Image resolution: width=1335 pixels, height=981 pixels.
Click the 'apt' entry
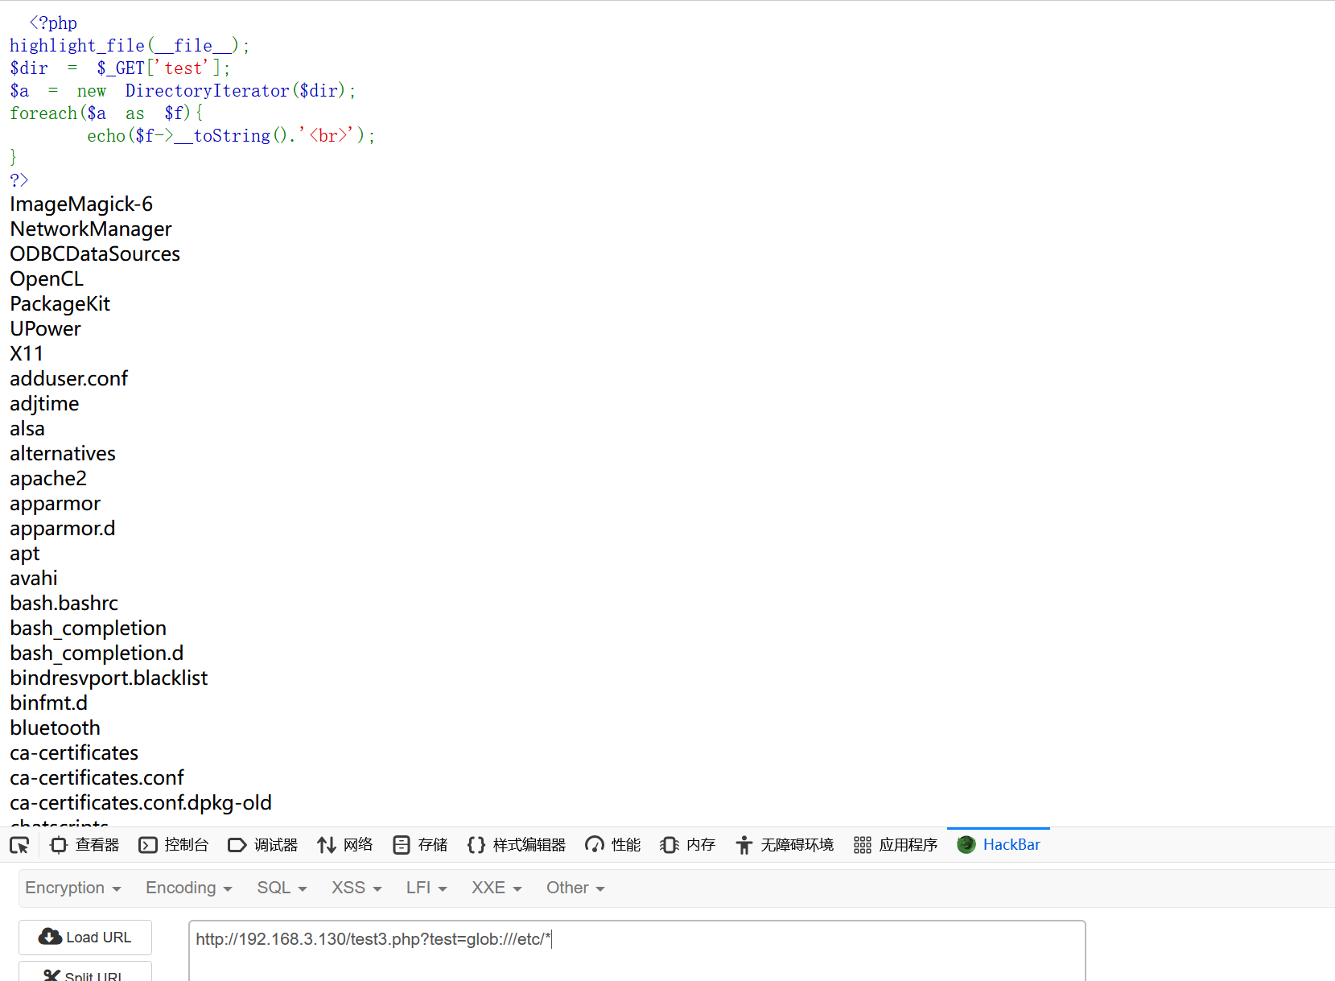[x=25, y=554]
